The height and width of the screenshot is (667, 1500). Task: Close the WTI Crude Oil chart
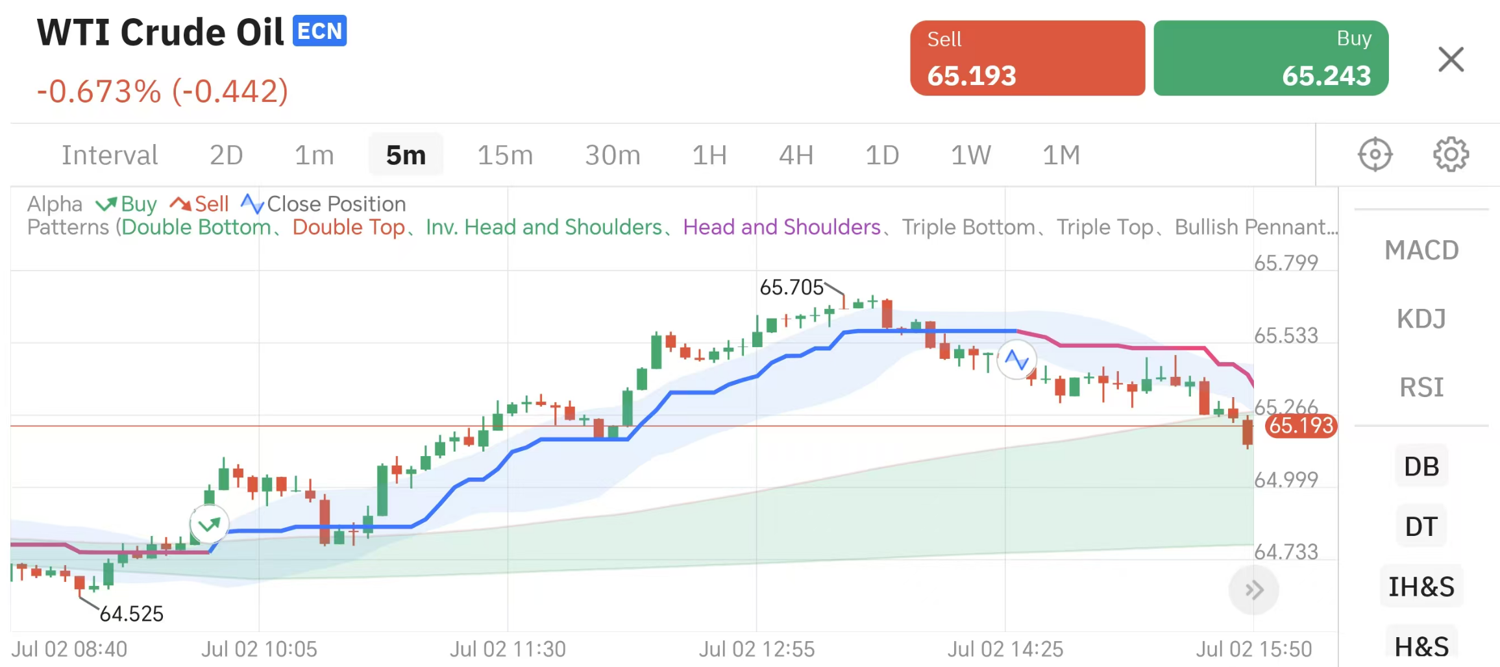coord(1451,60)
